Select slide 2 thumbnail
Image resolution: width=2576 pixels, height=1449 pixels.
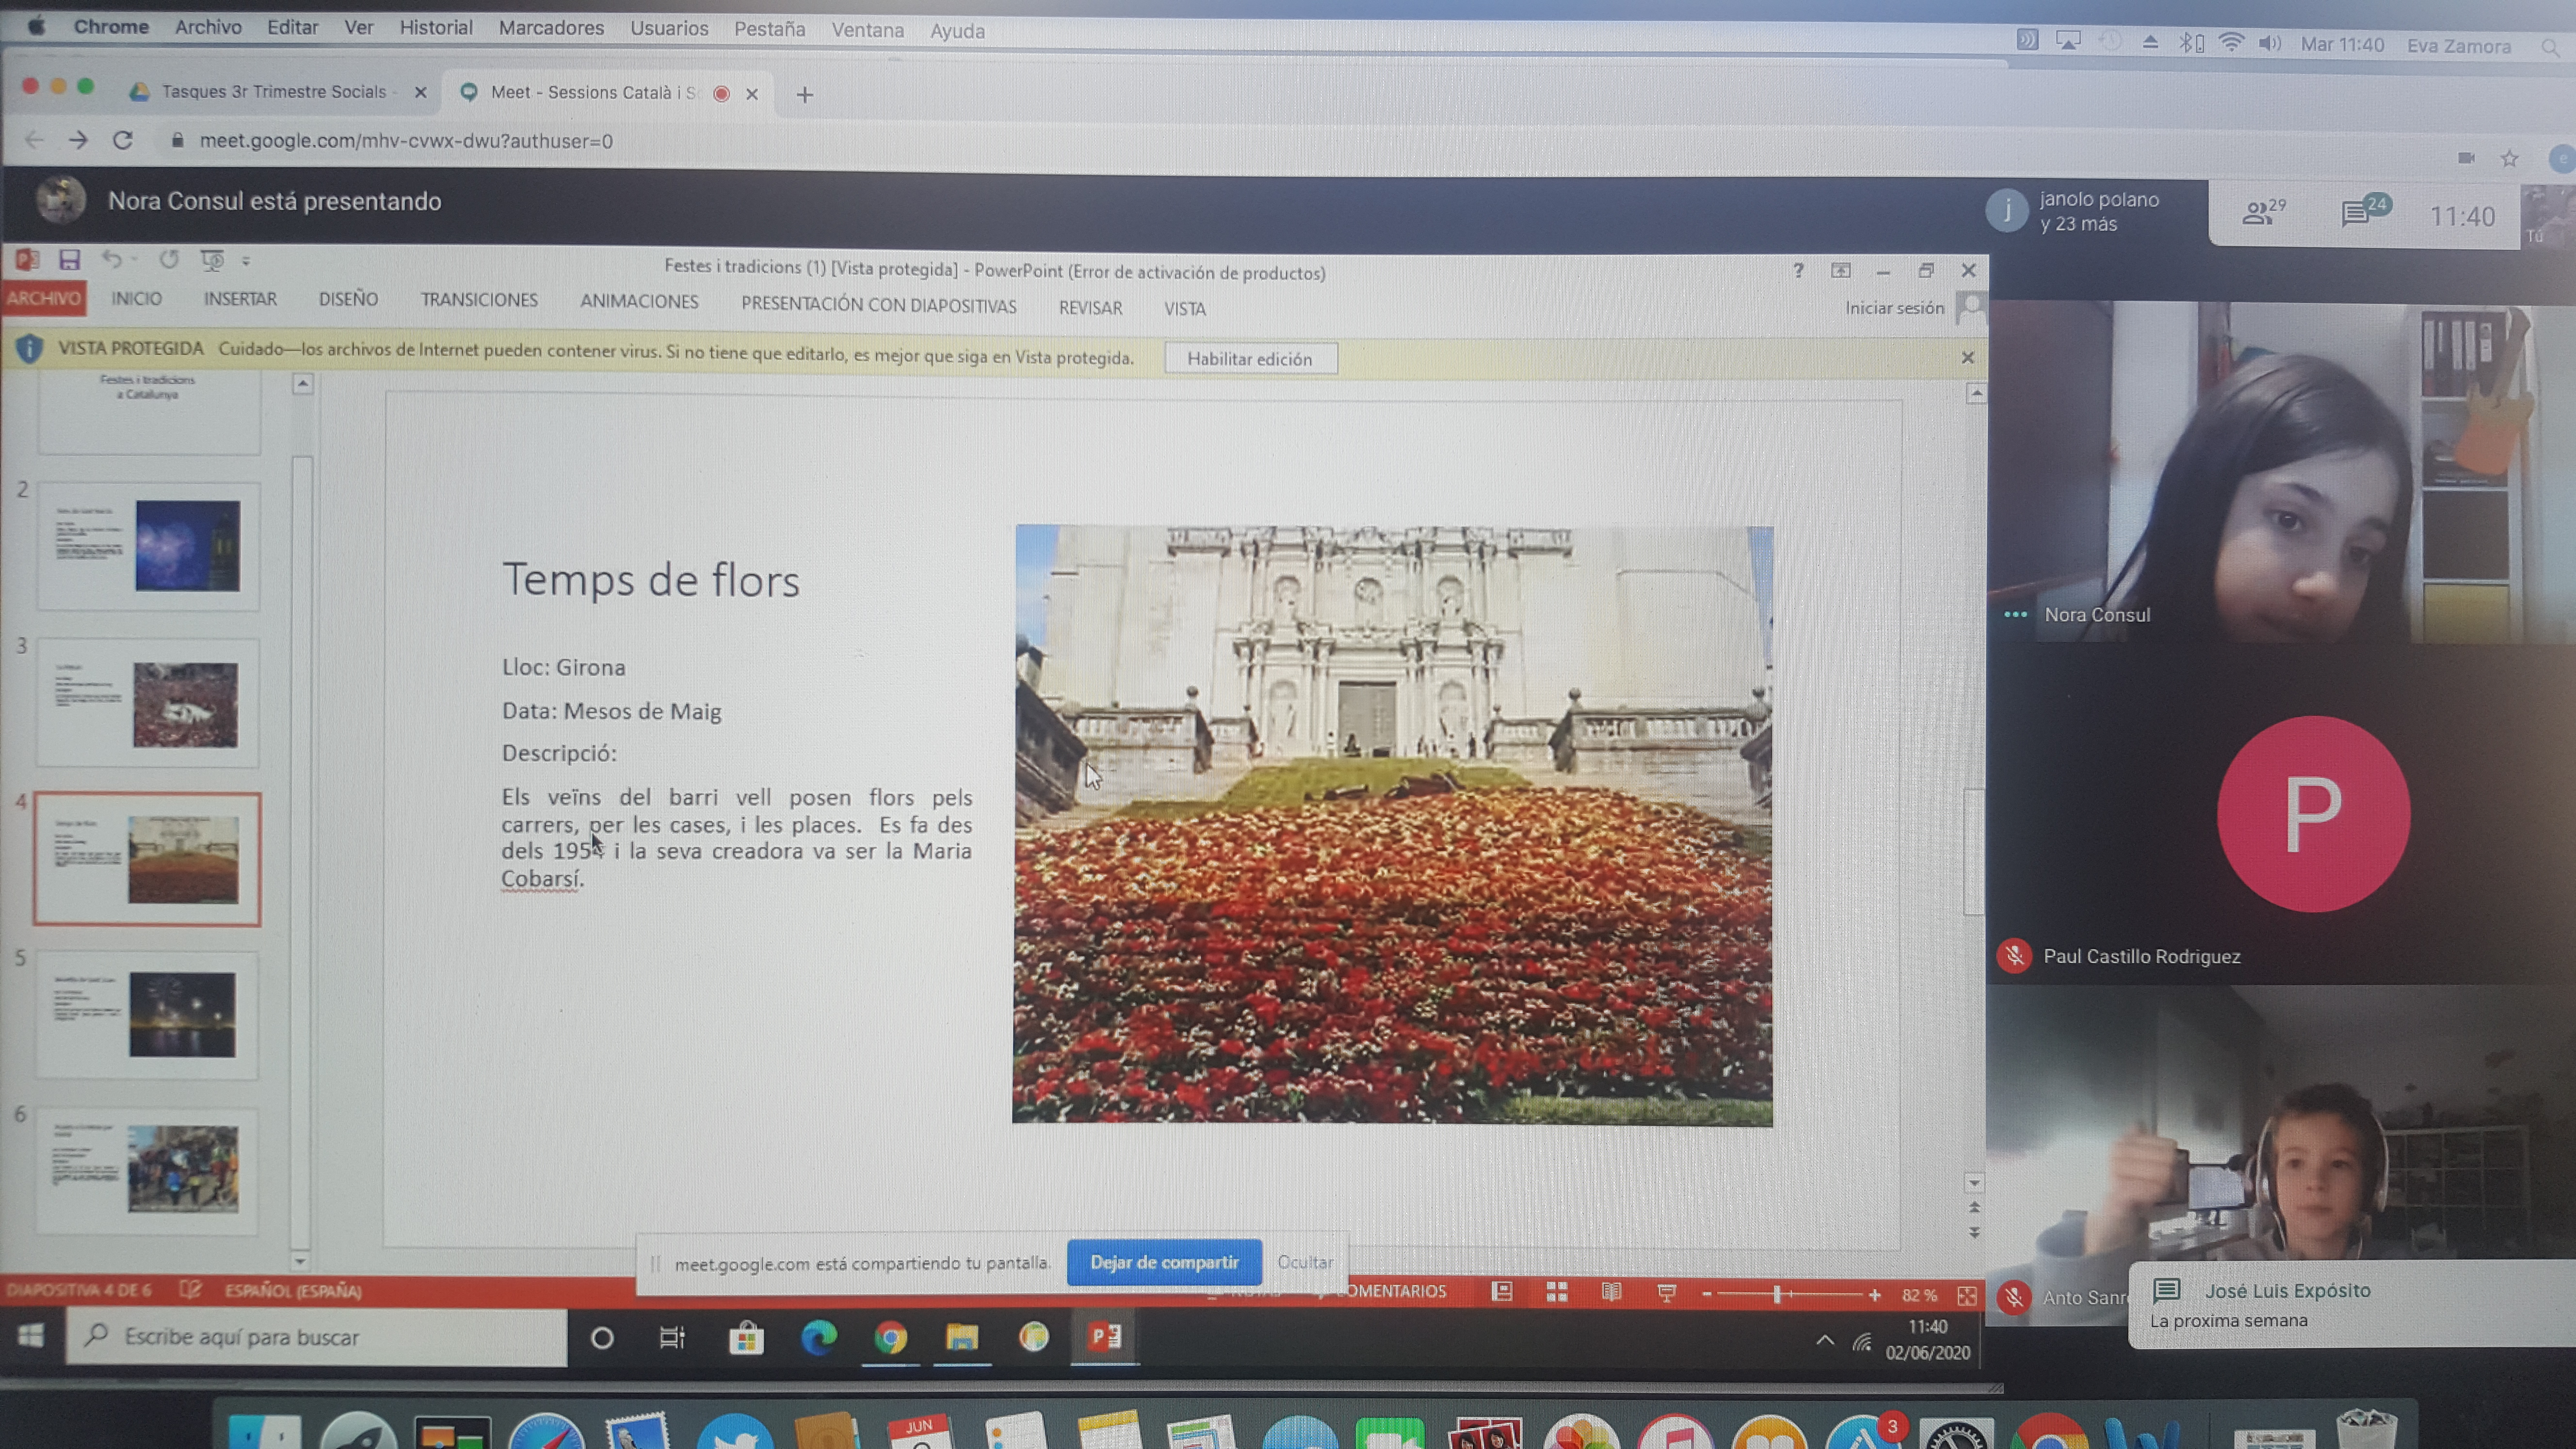[148, 546]
